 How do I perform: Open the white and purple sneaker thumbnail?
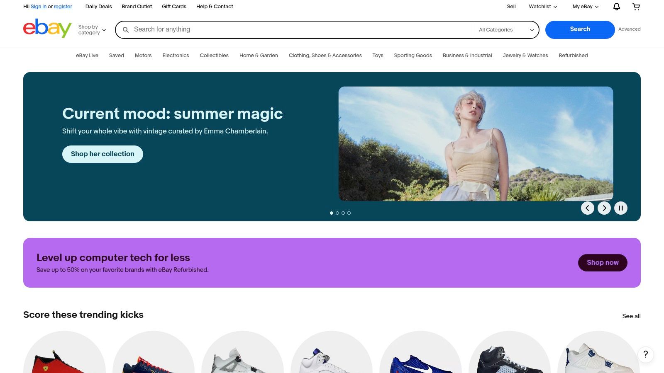[332, 352]
